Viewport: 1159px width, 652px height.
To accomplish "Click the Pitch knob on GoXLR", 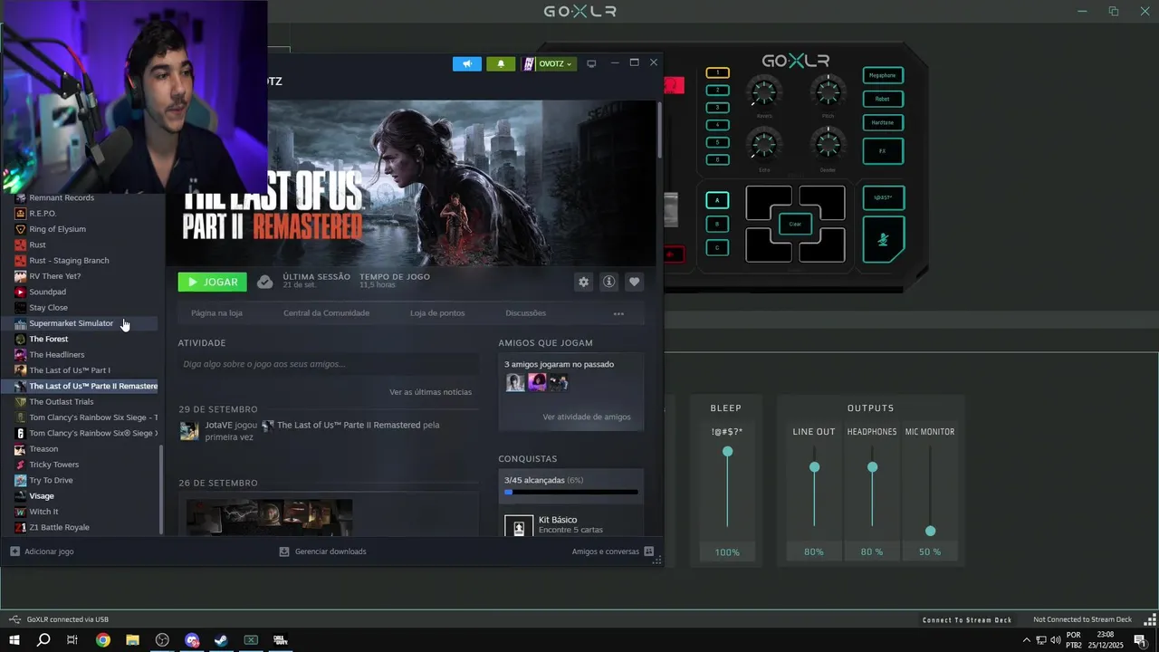I will [828, 91].
